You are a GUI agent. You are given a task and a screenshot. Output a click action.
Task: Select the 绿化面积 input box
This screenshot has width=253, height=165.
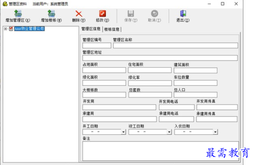click(104, 83)
